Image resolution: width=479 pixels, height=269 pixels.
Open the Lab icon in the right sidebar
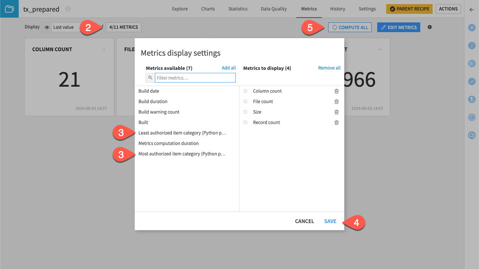[x=472, y=99]
